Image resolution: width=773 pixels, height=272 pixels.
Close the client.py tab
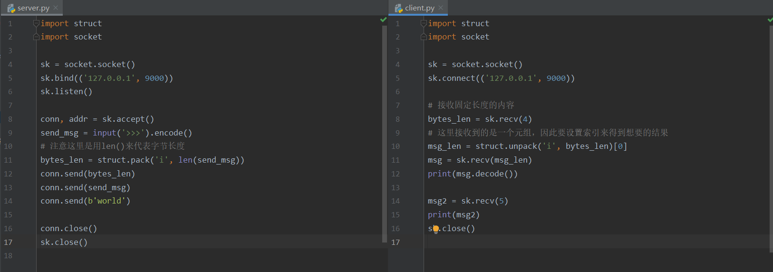[441, 8]
